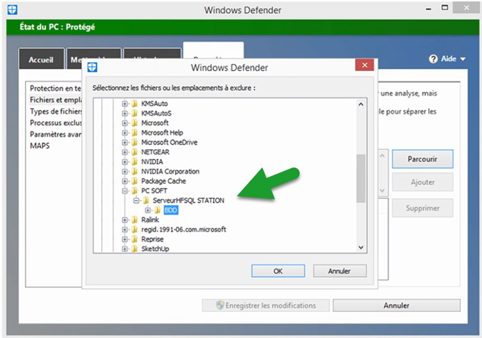Select the KMSAutoS folder label

[156, 113]
